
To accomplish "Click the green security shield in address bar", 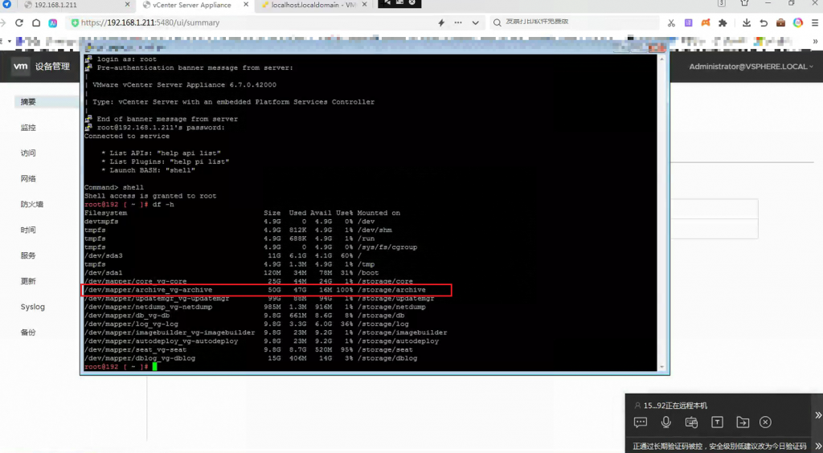I will 75,23.
